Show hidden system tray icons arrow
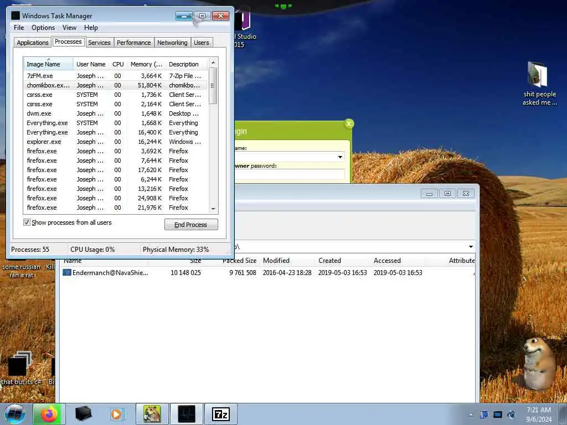The width and height of the screenshot is (567, 425). click(471, 414)
